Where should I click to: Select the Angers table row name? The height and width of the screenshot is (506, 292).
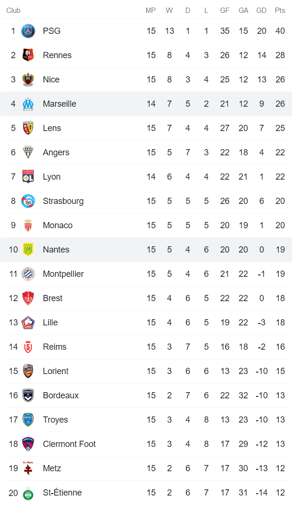(x=56, y=152)
